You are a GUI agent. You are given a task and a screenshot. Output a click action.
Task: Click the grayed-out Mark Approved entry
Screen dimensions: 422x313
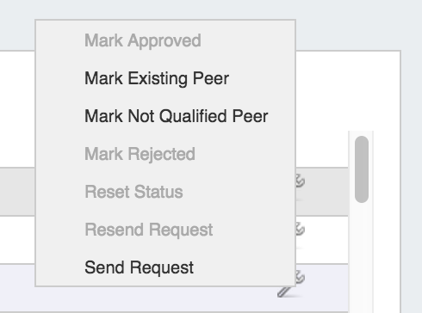(143, 40)
